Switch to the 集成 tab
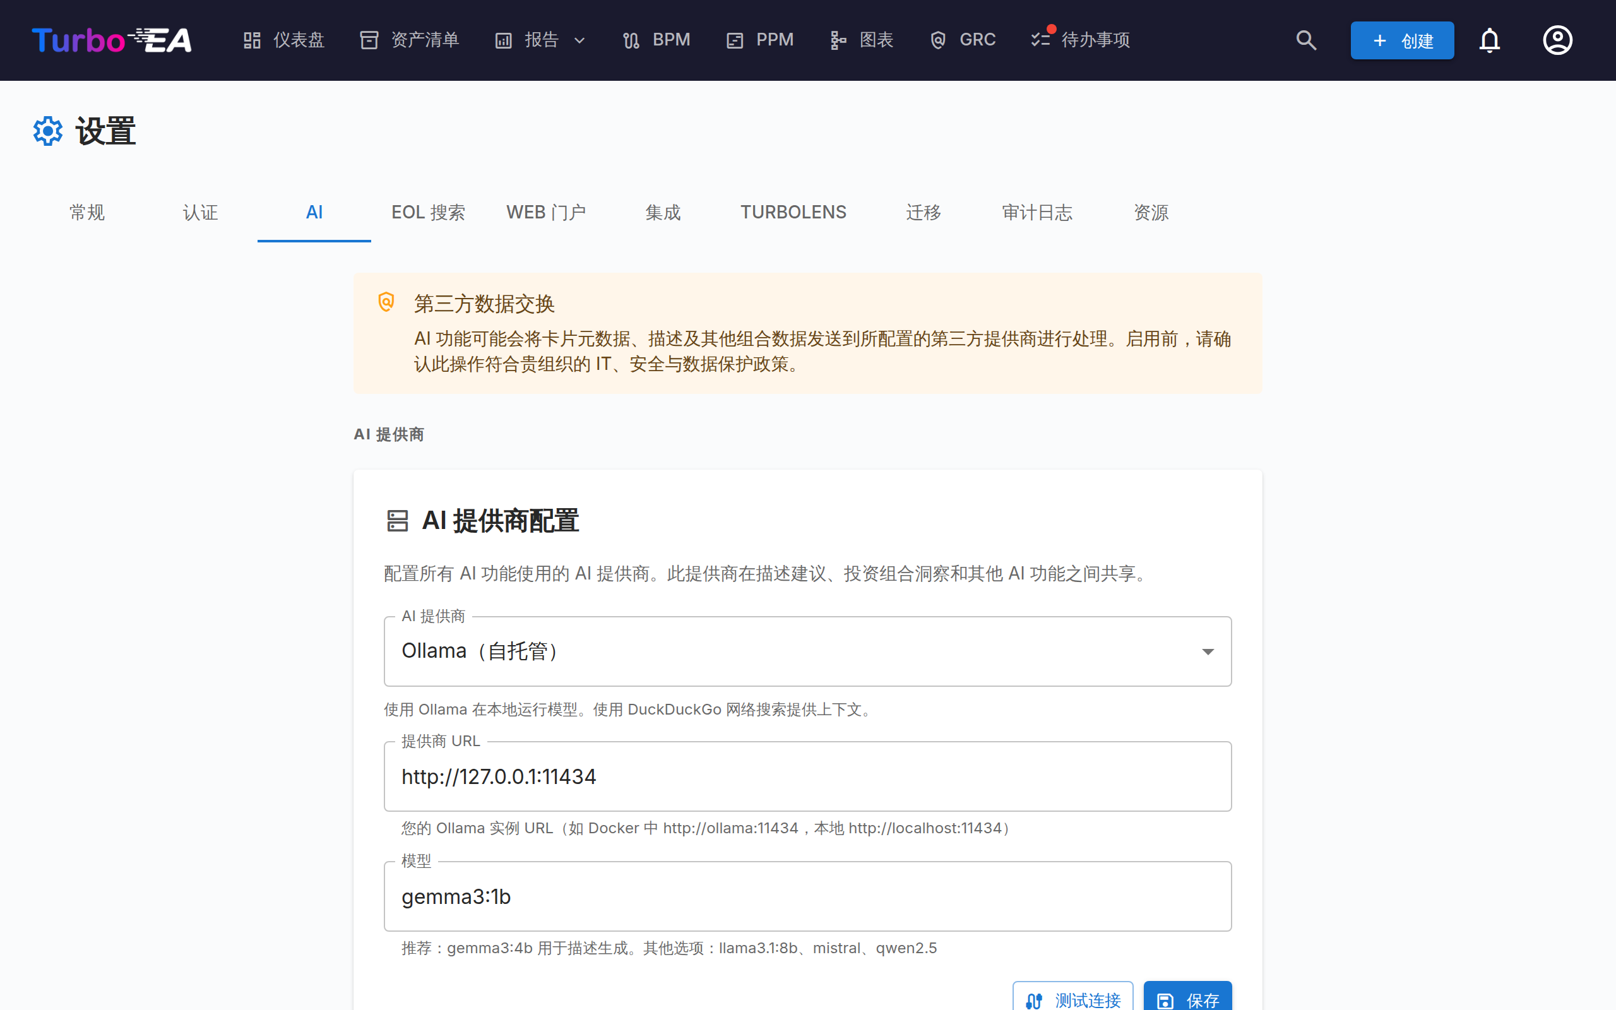1616x1010 pixels. [x=663, y=213]
